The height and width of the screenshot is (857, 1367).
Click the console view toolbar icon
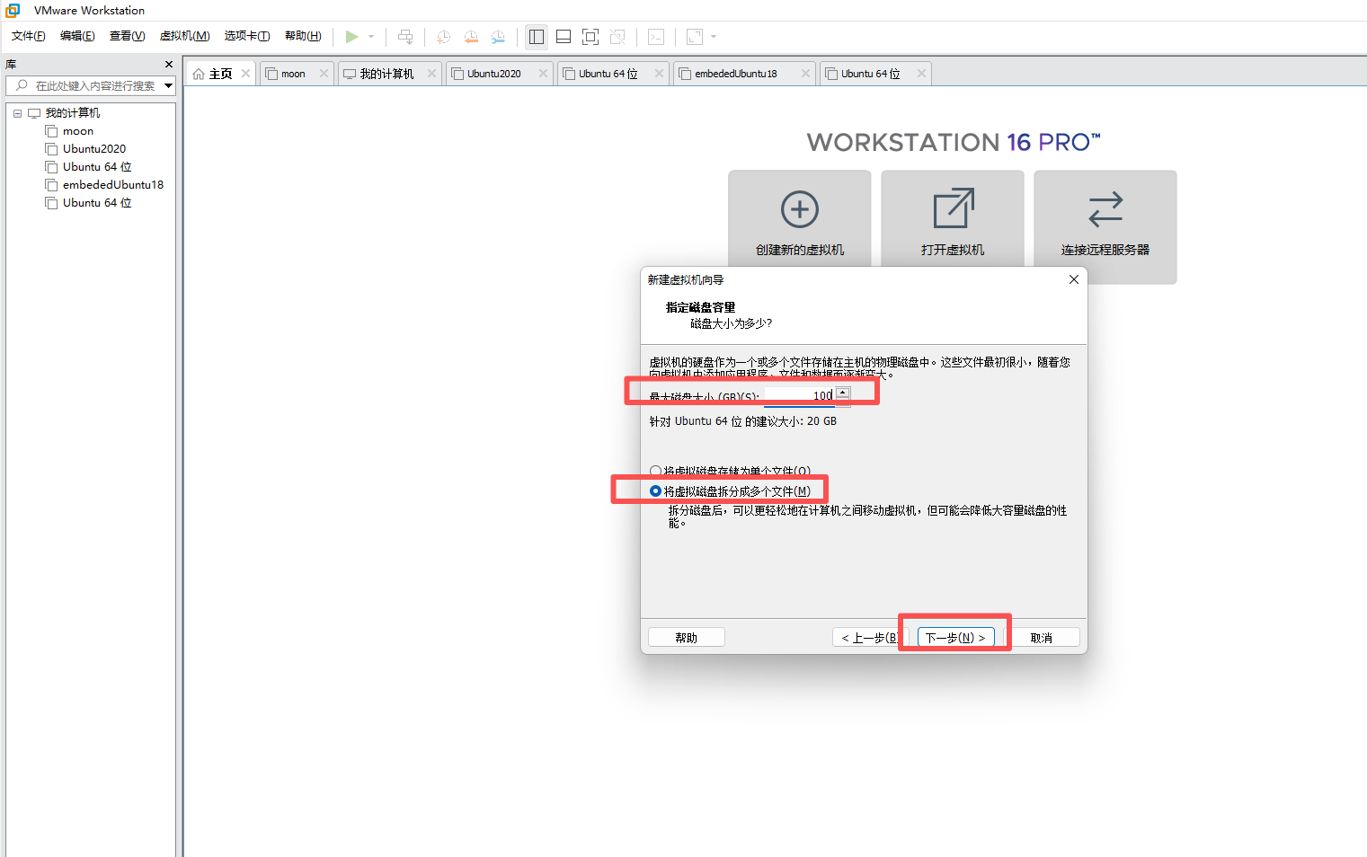pos(656,37)
